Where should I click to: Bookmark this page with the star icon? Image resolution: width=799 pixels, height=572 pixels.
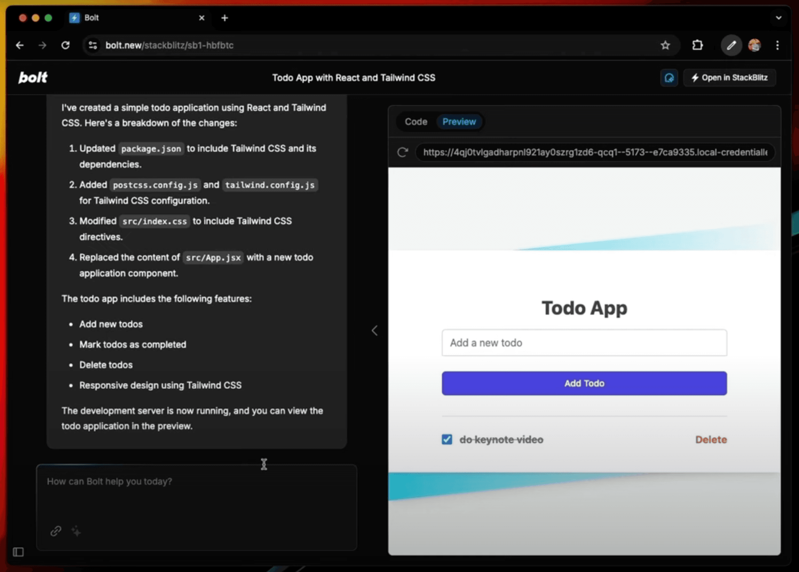[665, 45]
